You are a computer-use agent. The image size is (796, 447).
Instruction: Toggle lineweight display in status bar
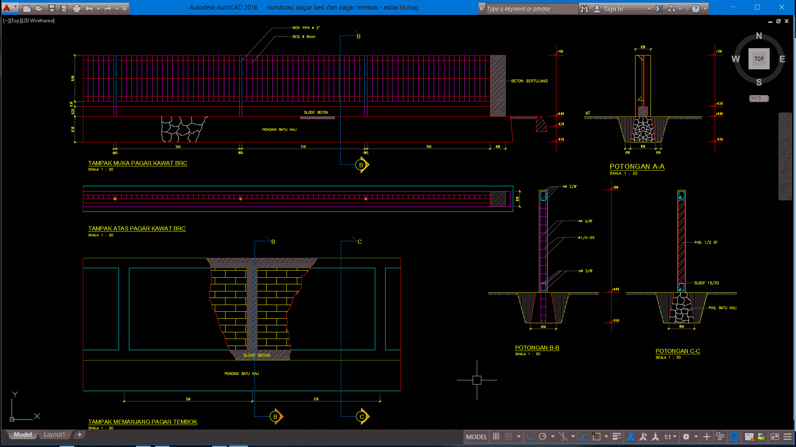(617, 437)
